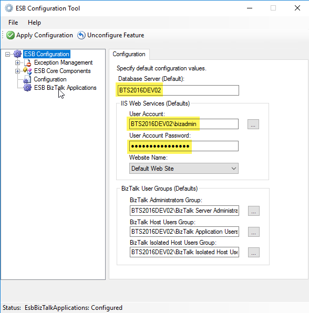Screen dimensions: 309x313
Task: Minimize the ESB Configuration Tool window
Action: click(x=250, y=8)
